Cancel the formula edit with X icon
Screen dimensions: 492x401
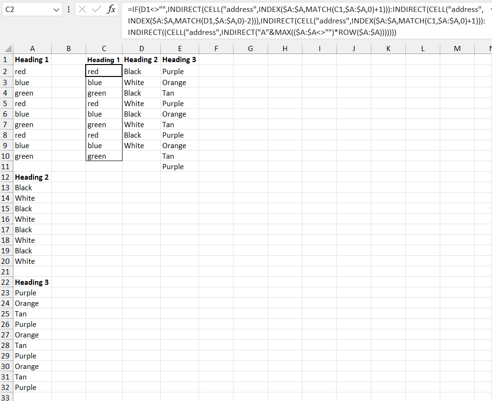click(82, 10)
